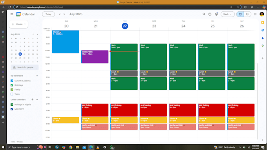Open the Google account avatar

pos(262,14)
